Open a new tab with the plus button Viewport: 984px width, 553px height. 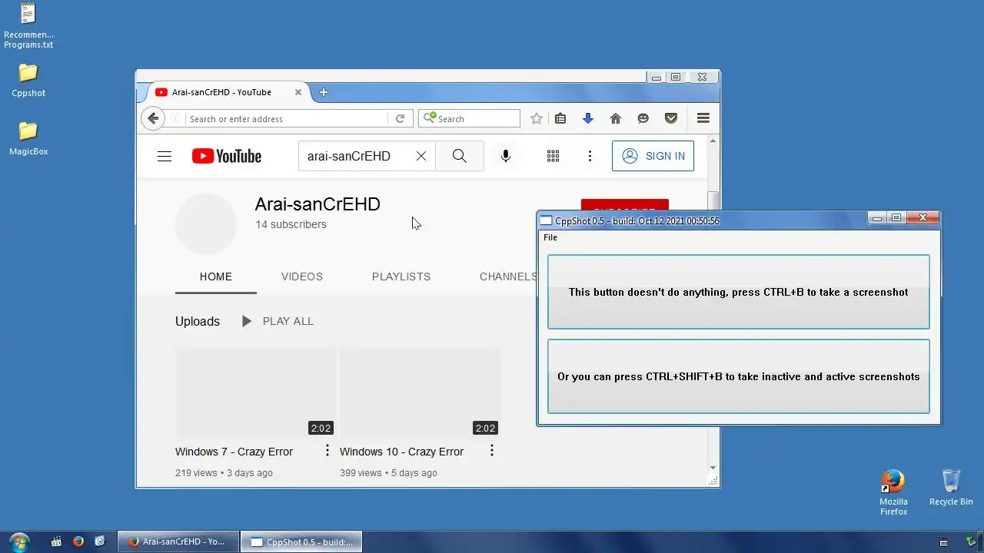[x=324, y=92]
